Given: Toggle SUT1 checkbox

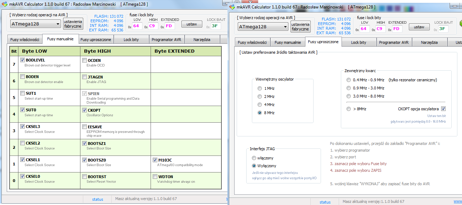Looking at the screenshot, I should [x=22, y=93].
